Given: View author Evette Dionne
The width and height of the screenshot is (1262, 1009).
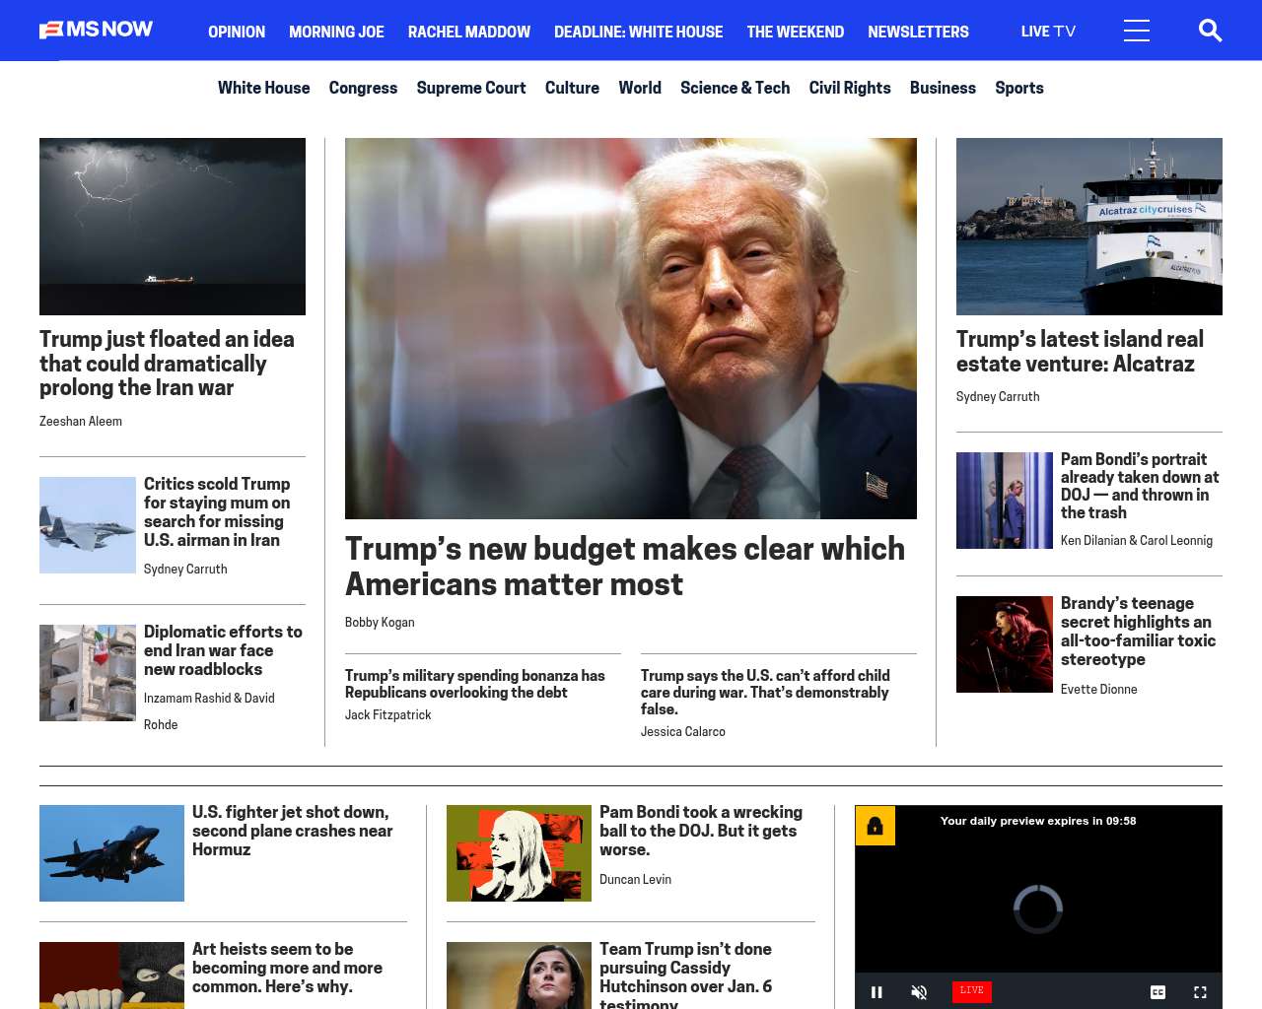Looking at the screenshot, I should (1099, 689).
